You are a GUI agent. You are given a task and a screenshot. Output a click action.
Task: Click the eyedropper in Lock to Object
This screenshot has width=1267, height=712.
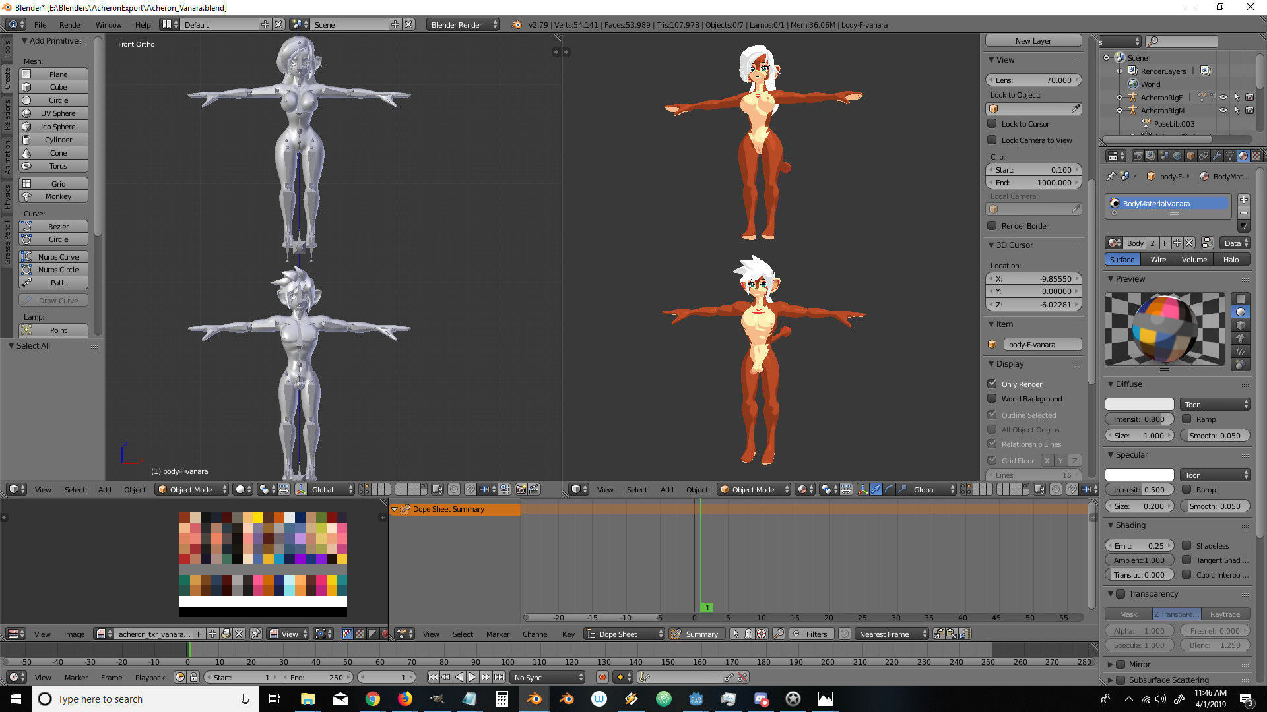click(x=1076, y=109)
